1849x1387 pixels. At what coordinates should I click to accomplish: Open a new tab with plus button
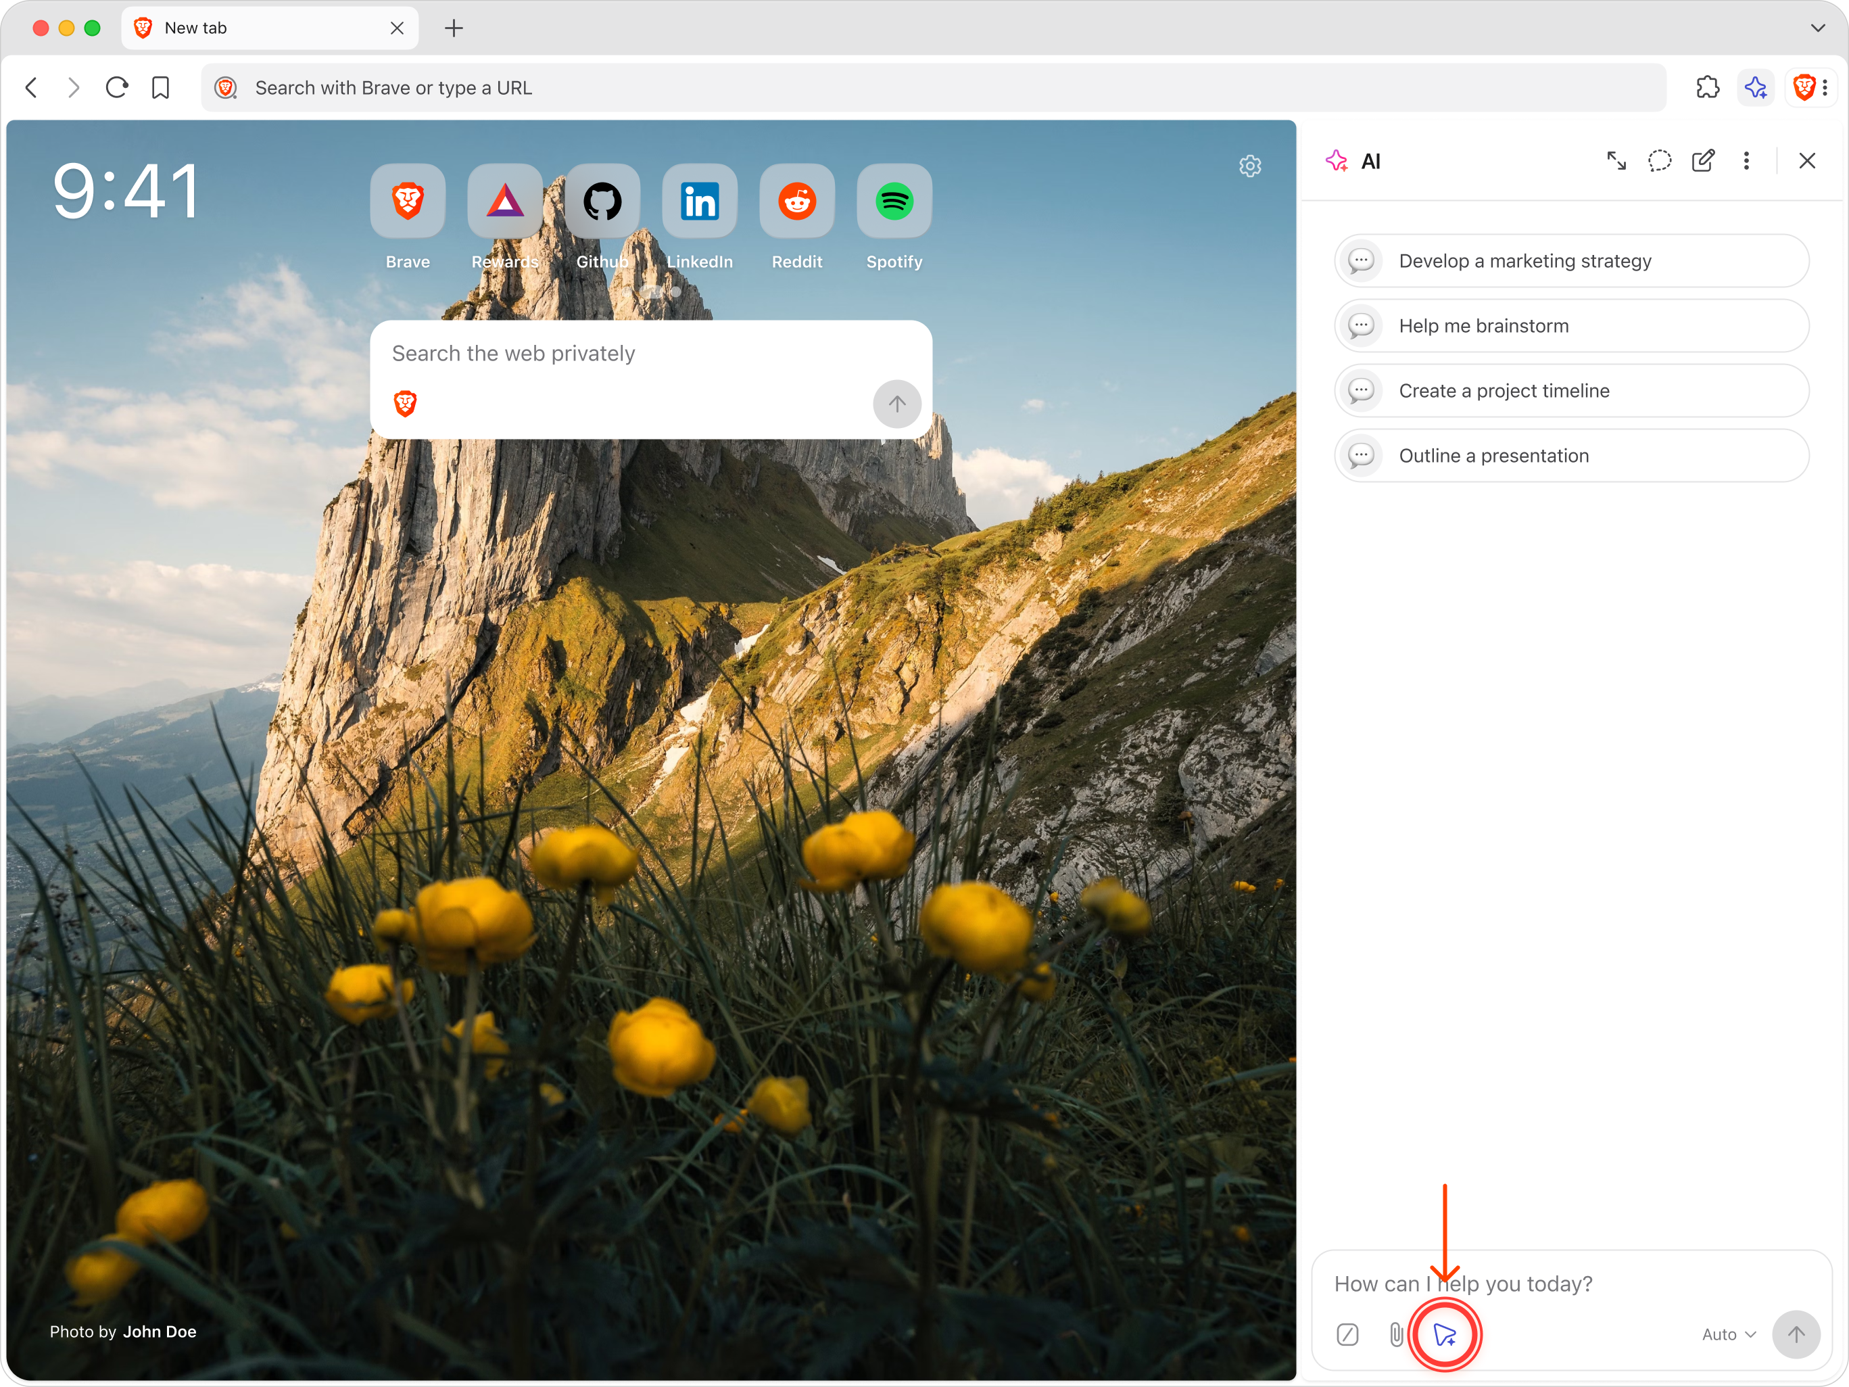[x=454, y=28]
